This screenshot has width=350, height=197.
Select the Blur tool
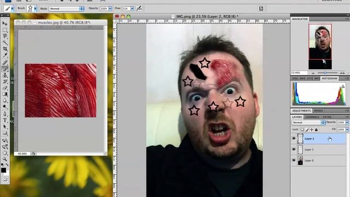coord(5,101)
